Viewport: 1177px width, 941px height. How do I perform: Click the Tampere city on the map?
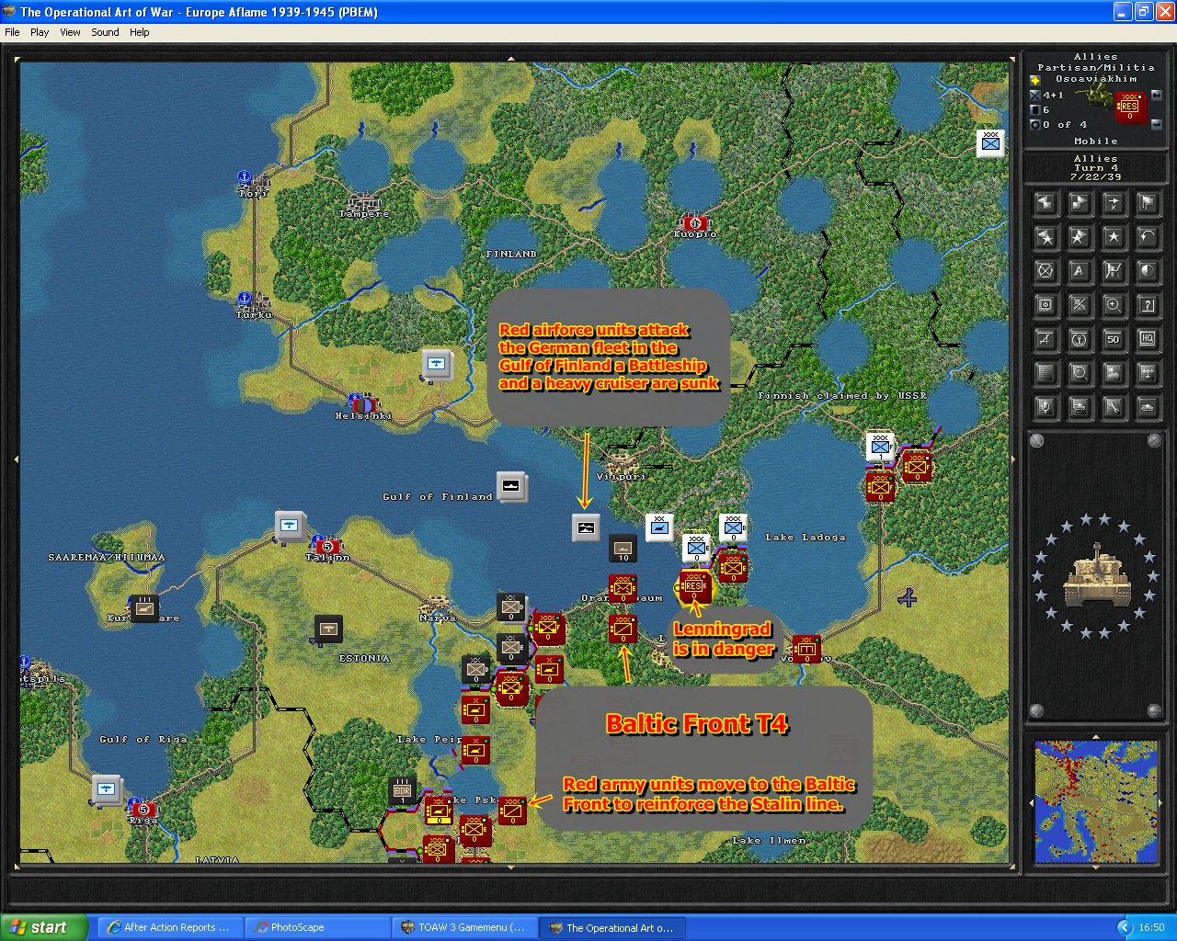click(x=364, y=204)
